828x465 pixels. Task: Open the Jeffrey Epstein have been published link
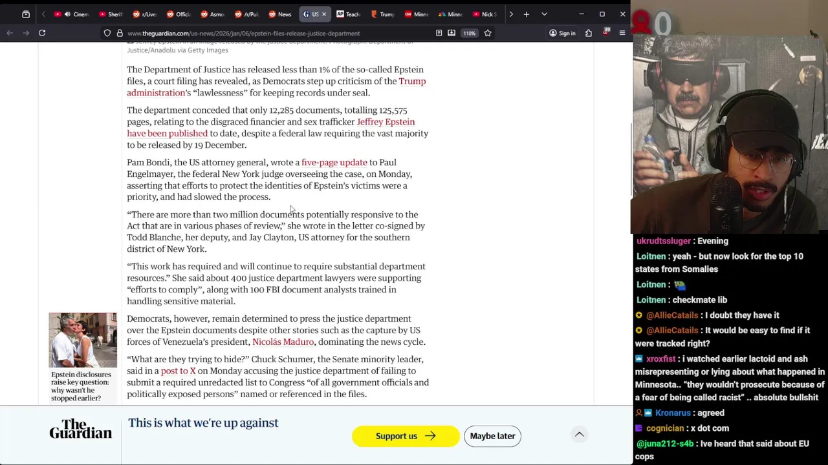pos(271,127)
